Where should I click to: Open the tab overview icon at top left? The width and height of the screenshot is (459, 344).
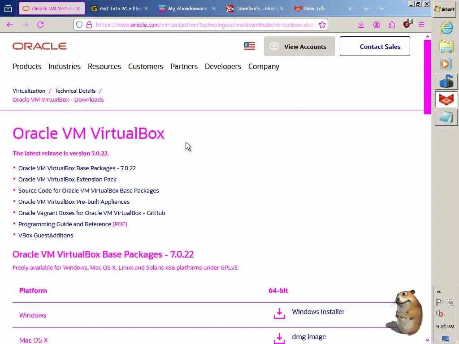pyautogui.click(x=8, y=9)
